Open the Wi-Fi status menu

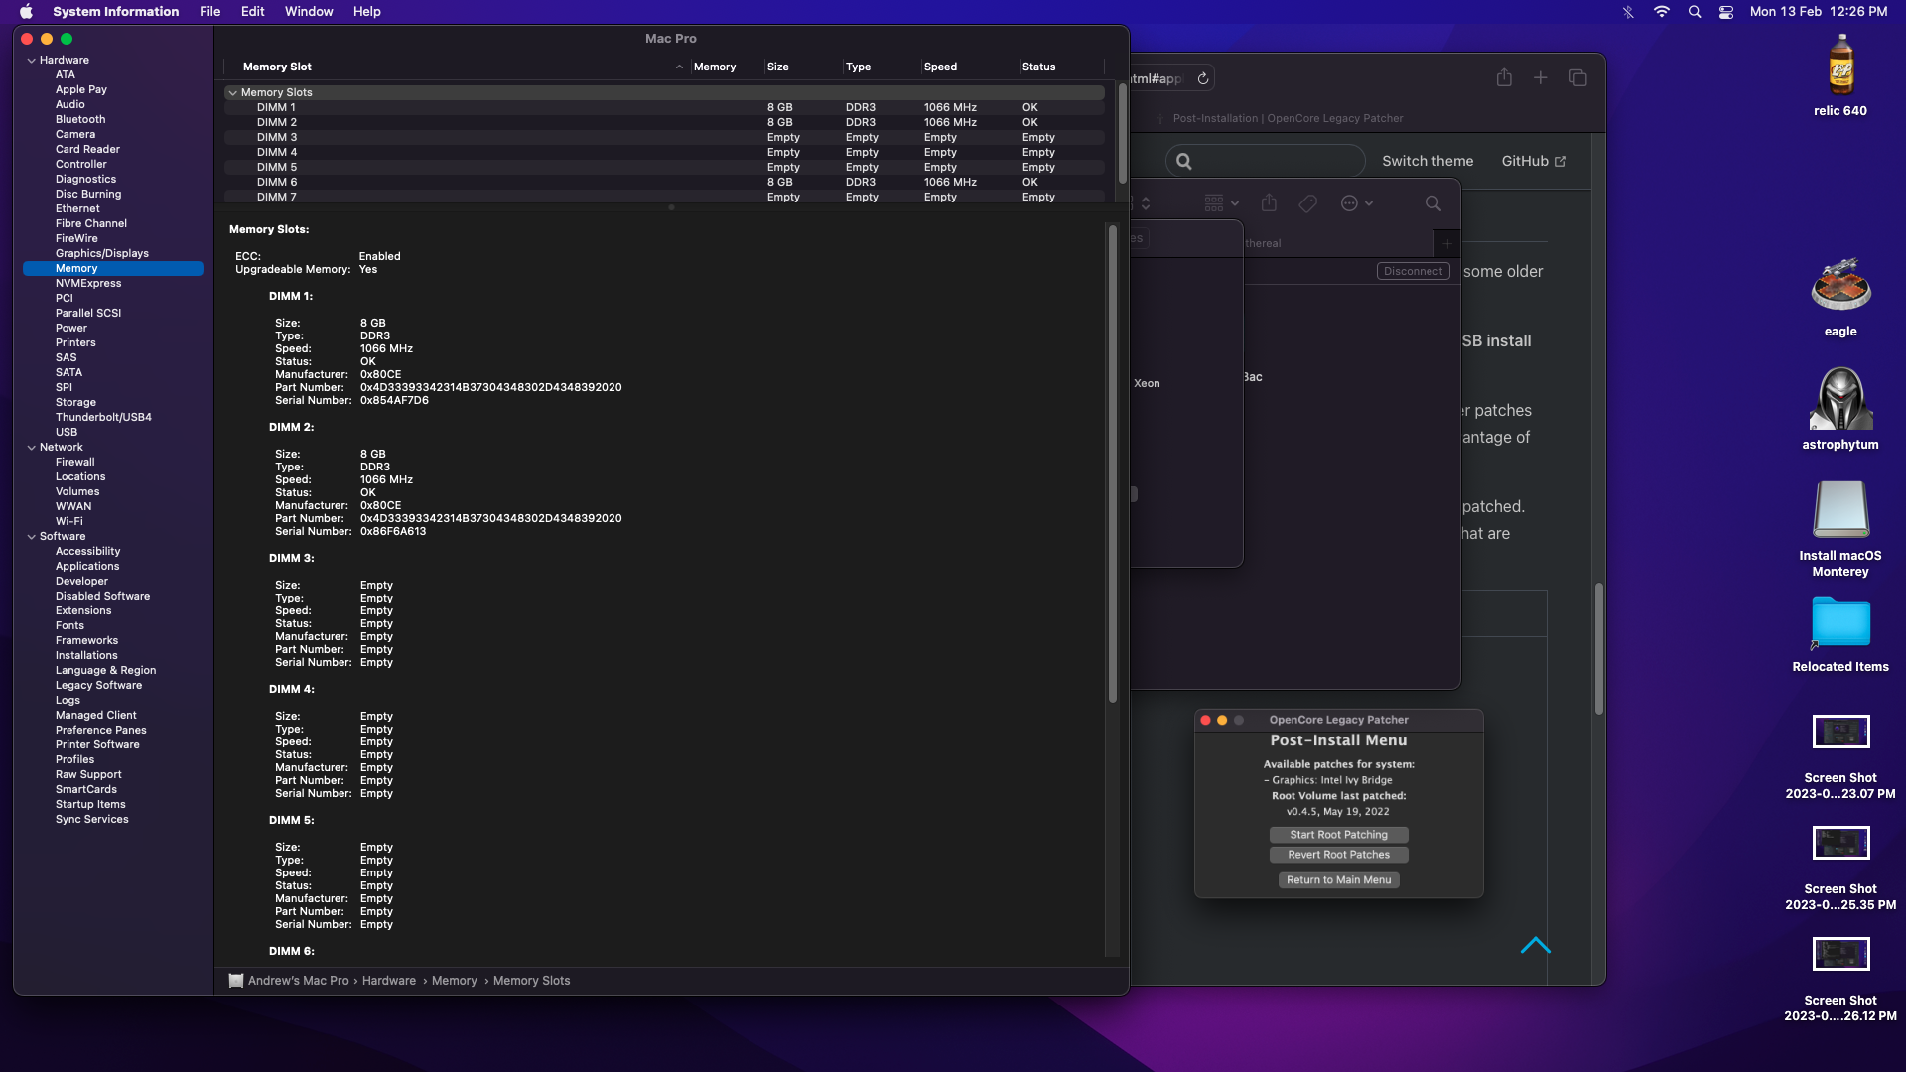click(x=1661, y=12)
